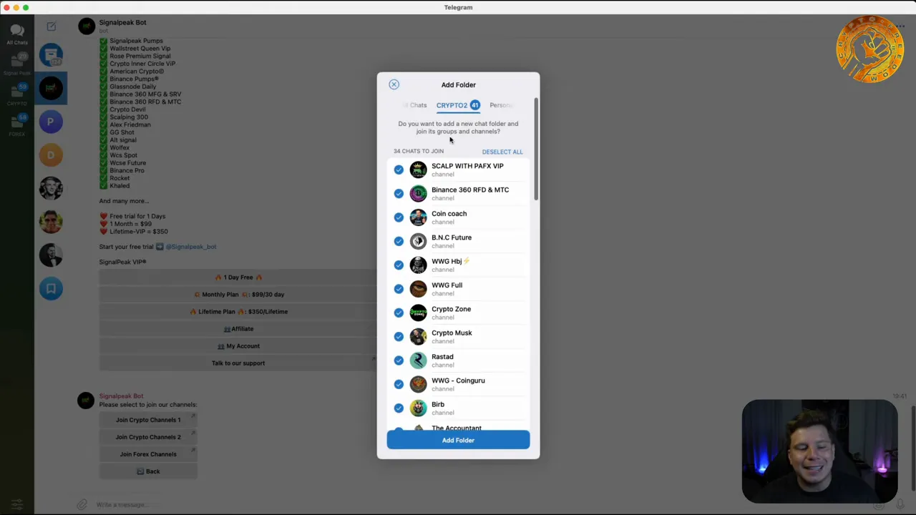Uncheck Crypto Musk channel
Viewport: 916px width, 515px height.
399,336
